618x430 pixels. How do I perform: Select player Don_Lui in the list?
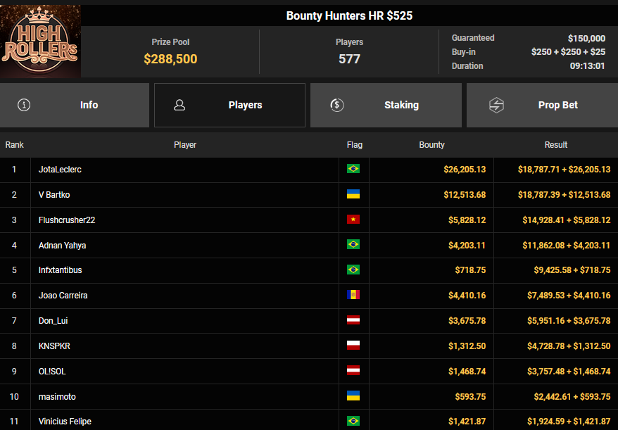click(x=53, y=320)
